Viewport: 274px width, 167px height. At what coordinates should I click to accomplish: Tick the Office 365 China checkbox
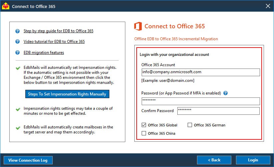coord(144,133)
